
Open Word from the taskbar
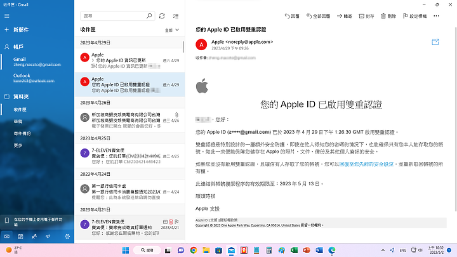coord(319,250)
